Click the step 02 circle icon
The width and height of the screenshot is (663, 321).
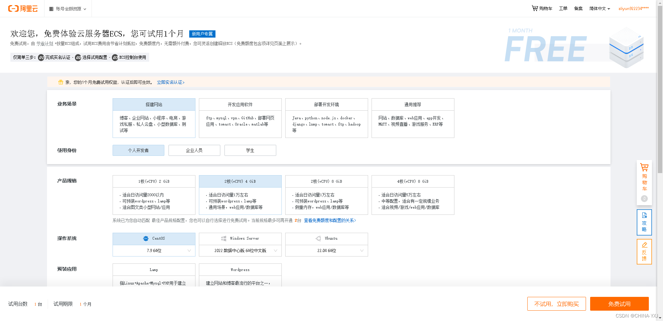pyautogui.click(x=78, y=58)
